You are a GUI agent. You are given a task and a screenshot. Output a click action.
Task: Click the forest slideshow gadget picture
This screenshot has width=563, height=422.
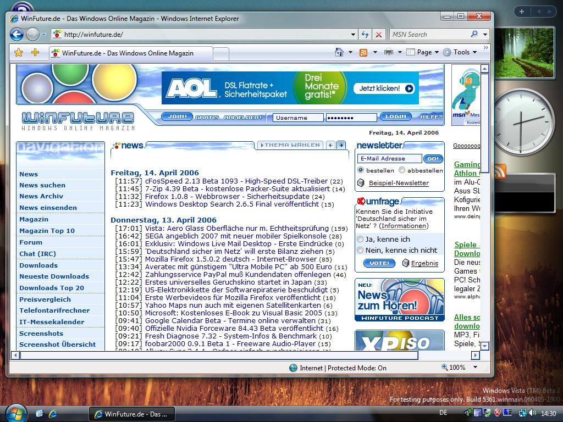[x=524, y=53]
